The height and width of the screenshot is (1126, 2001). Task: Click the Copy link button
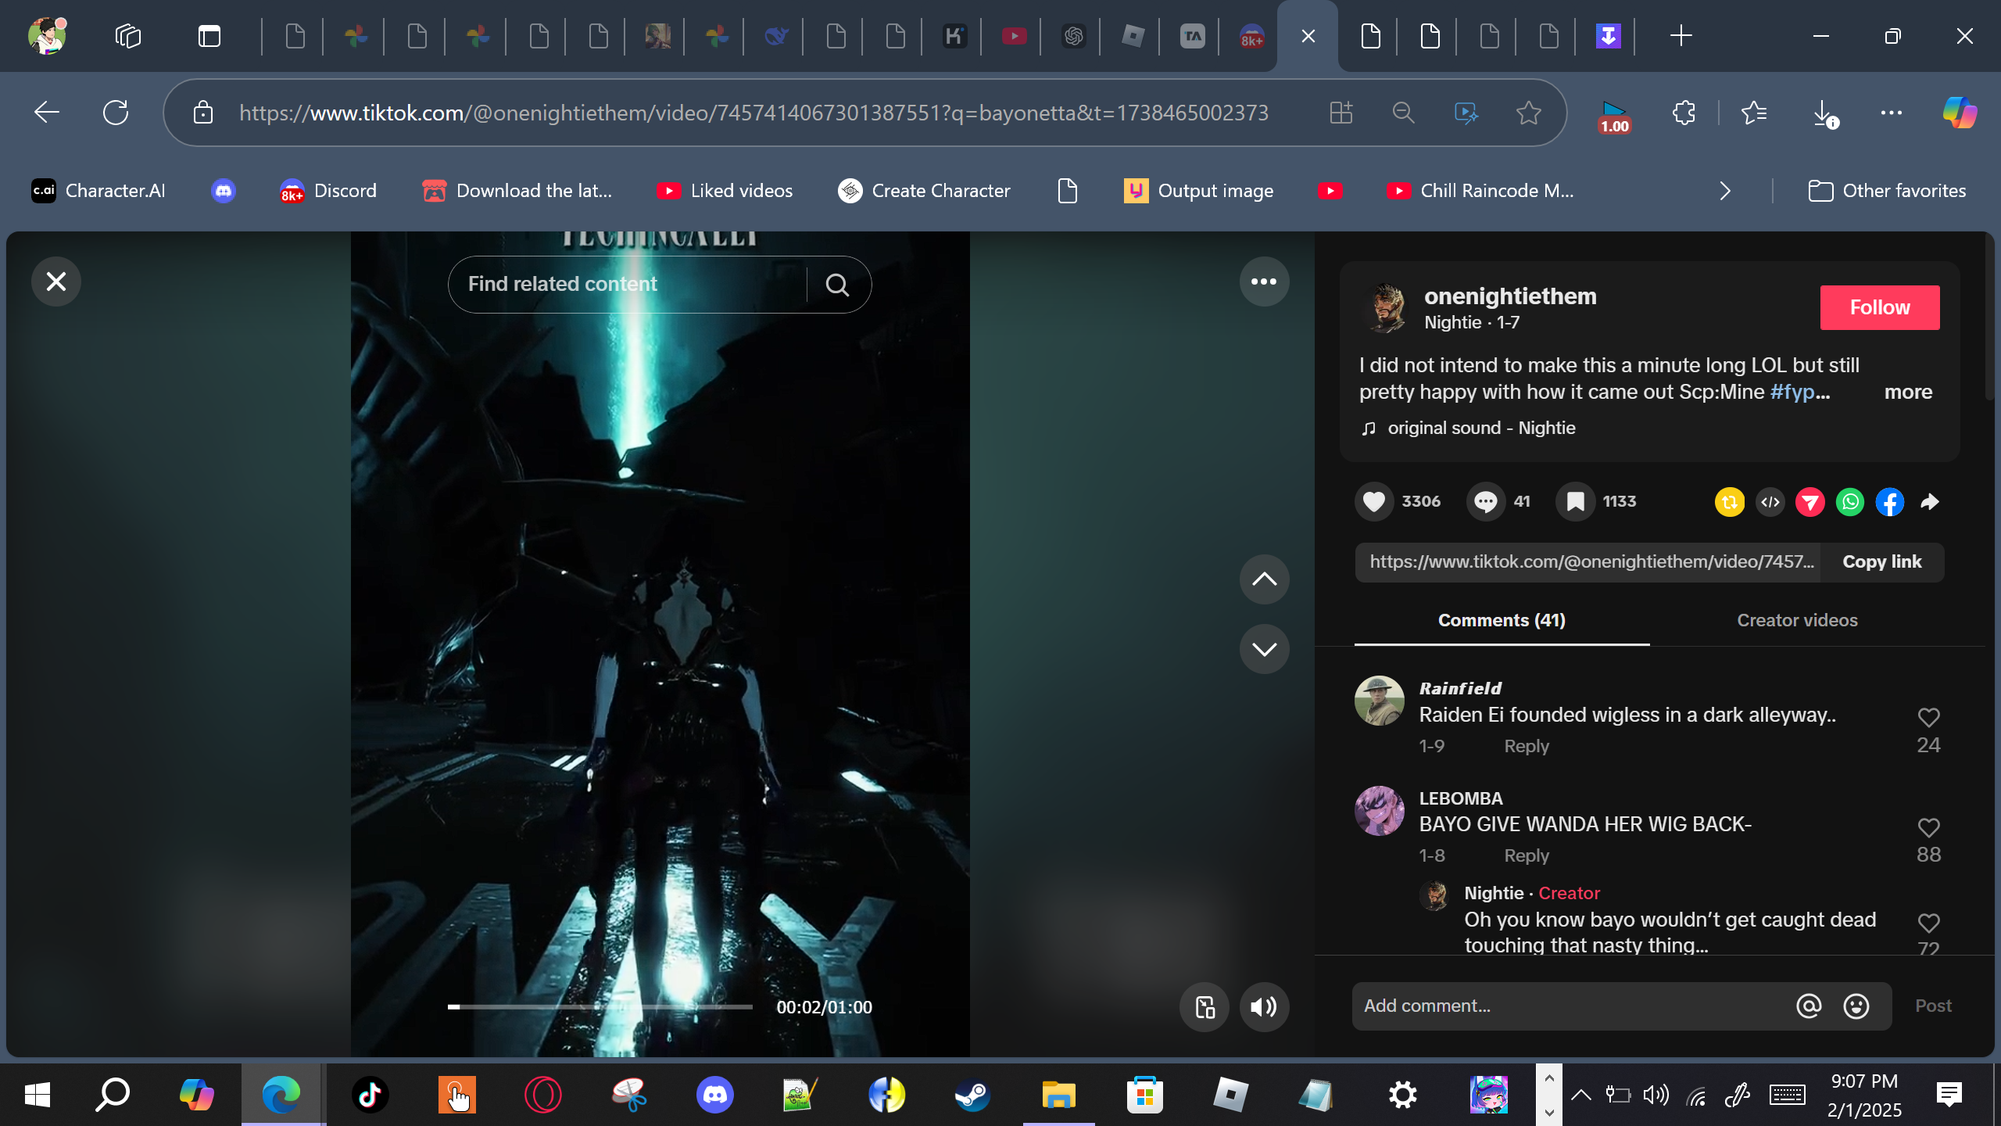point(1881,561)
